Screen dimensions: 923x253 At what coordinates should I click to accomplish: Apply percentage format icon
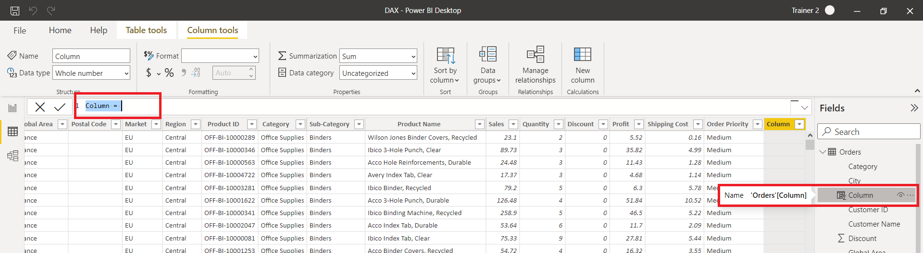169,72
